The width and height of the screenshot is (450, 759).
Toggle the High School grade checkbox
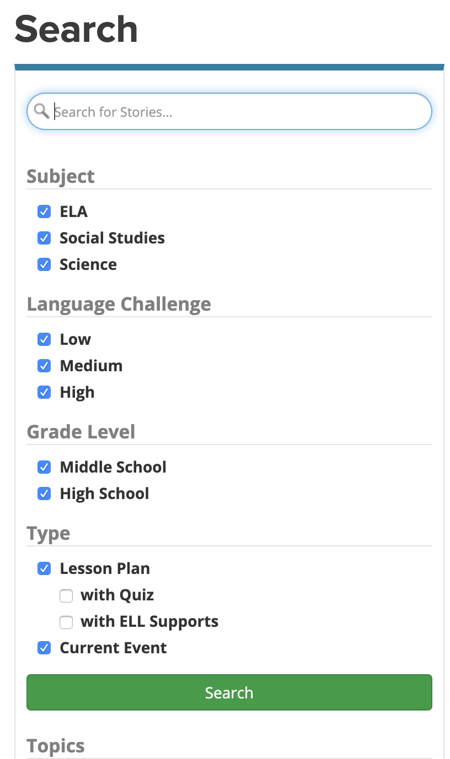coord(44,494)
